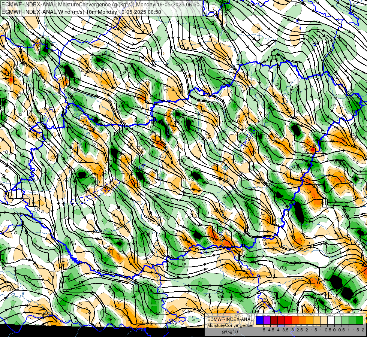
Task: Click the MoistureConvergence title line at top
Action: click(100, 4)
